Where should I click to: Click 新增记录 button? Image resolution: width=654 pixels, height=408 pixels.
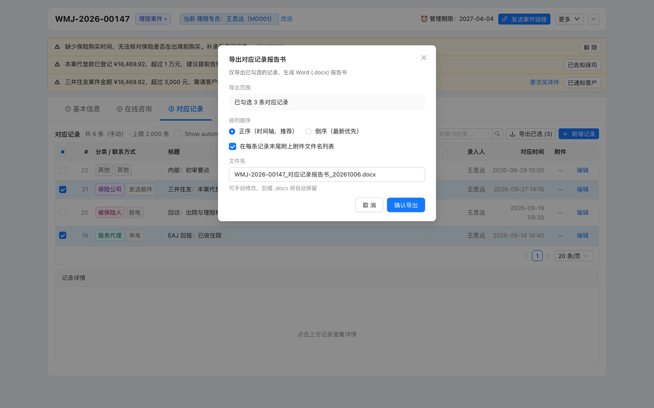[579, 134]
